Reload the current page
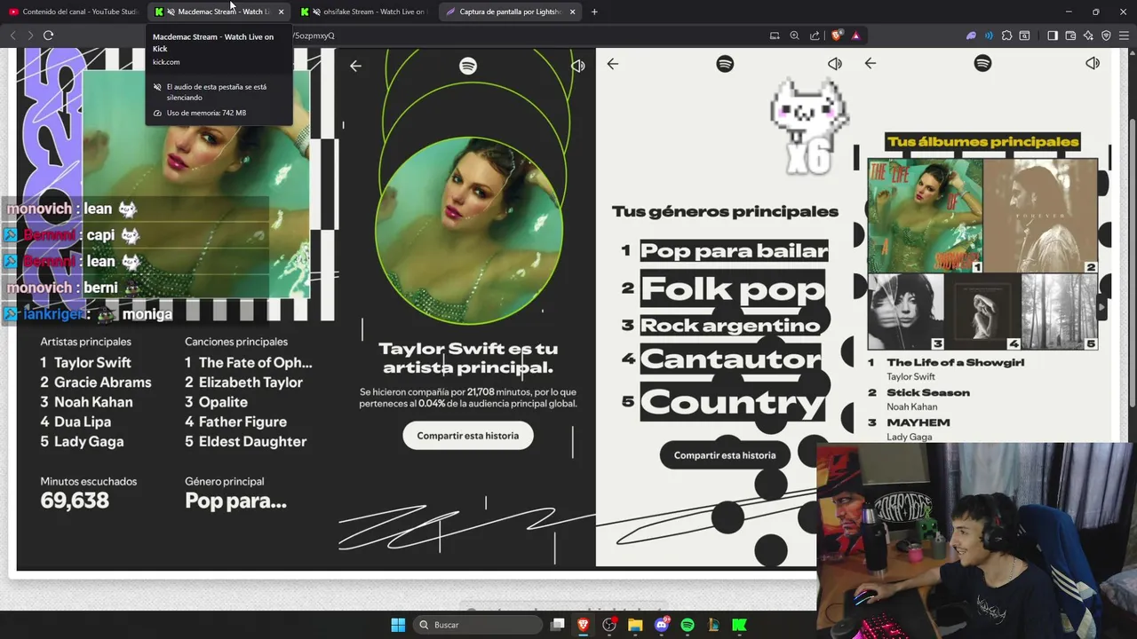Image resolution: width=1137 pixels, height=639 pixels. (48, 35)
